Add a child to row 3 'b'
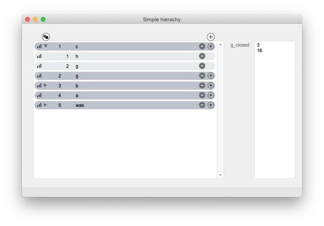The image size is (324, 226). click(x=210, y=85)
